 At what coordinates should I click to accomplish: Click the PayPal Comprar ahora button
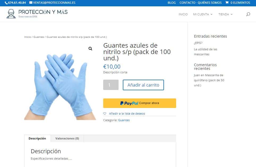[140, 103]
